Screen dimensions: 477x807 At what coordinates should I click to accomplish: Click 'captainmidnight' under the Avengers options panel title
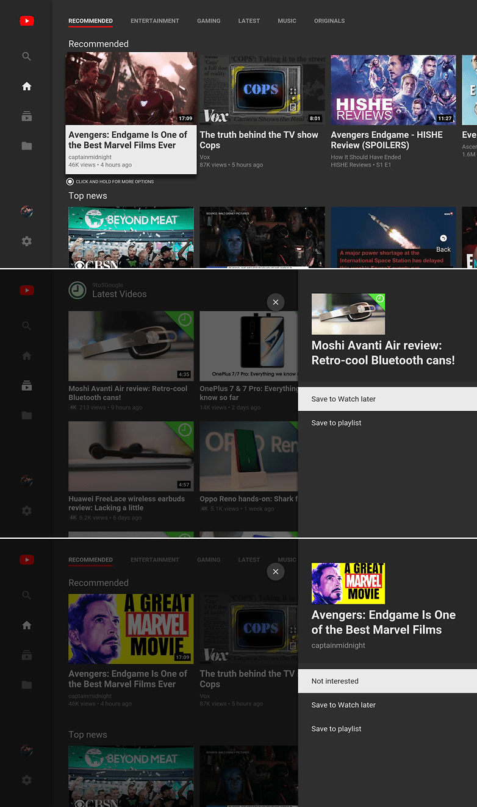(x=339, y=645)
